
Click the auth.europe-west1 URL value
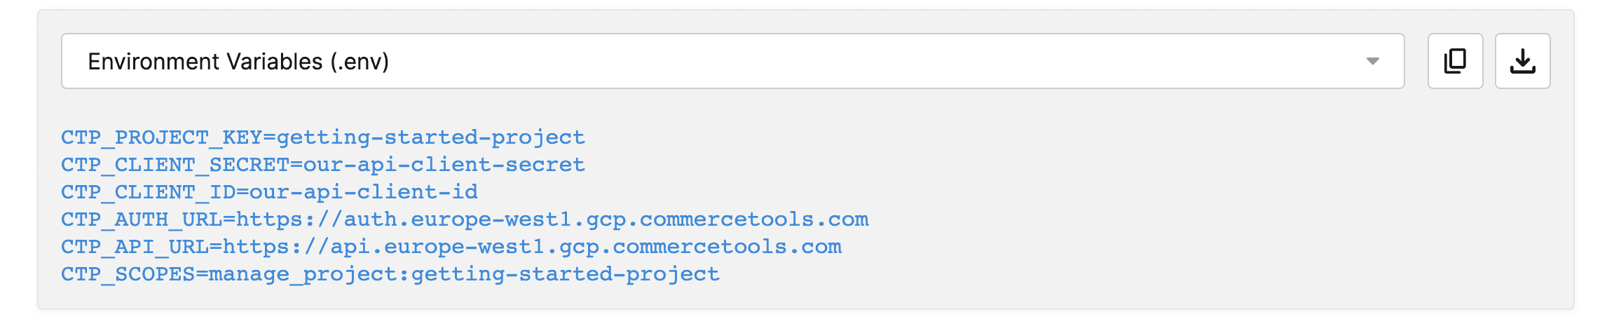coord(552,219)
